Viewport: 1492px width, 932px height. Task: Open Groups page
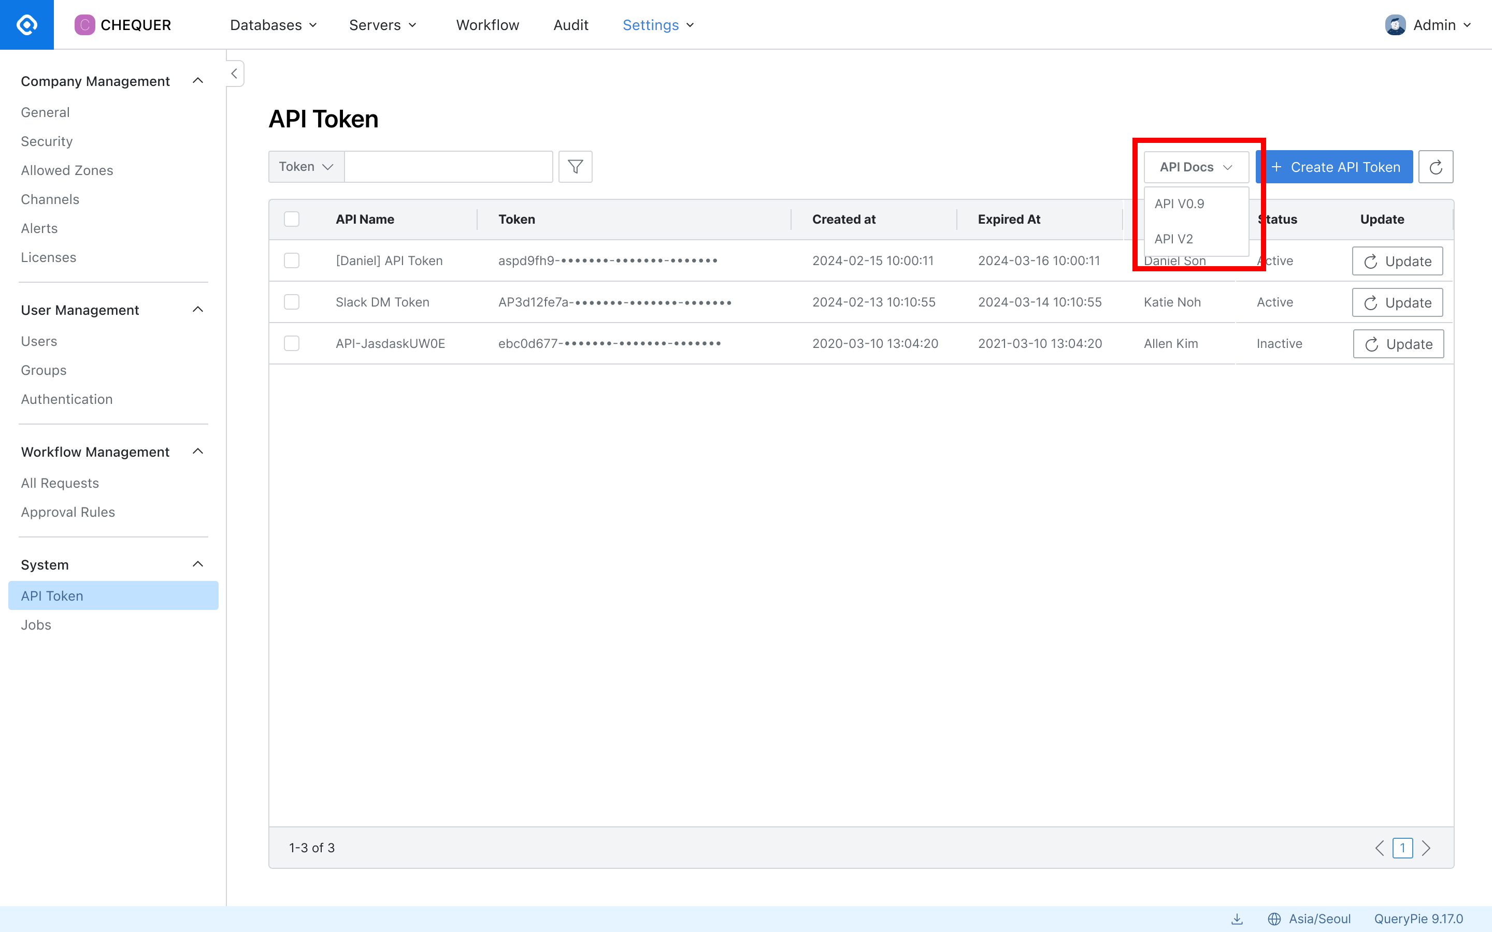(x=44, y=370)
